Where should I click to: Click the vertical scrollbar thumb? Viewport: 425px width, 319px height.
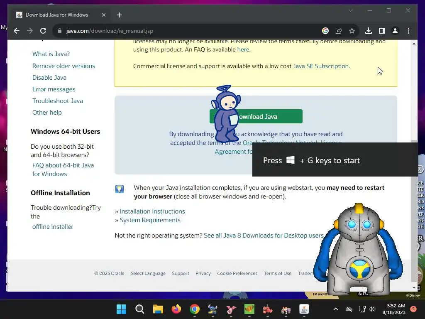pyautogui.click(x=414, y=211)
